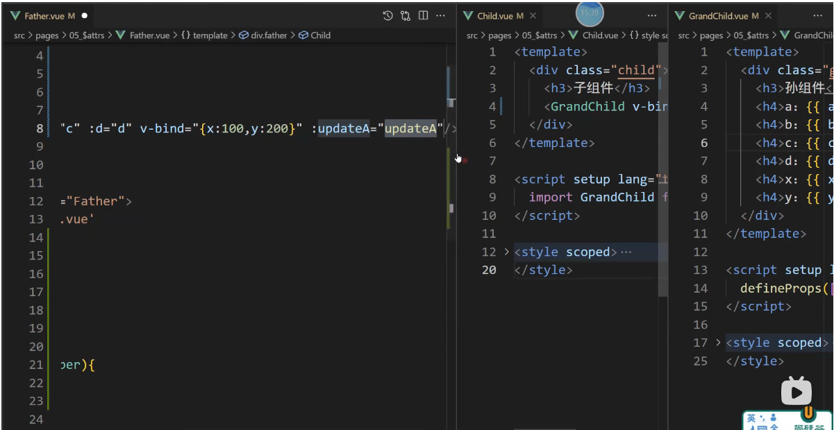This screenshot has height=430, width=834.
Task: Click line number 25 in GrandChild.vue gutter
Action: (x=701, y=361)
